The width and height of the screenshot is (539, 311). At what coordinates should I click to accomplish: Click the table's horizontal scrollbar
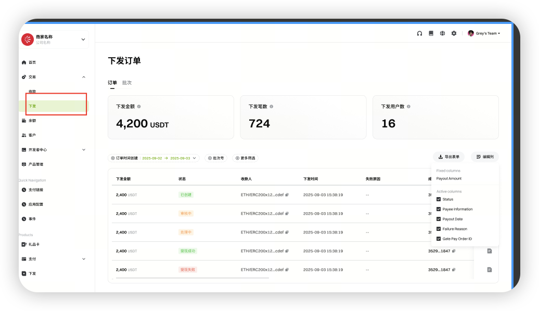(x=192, y=278)
